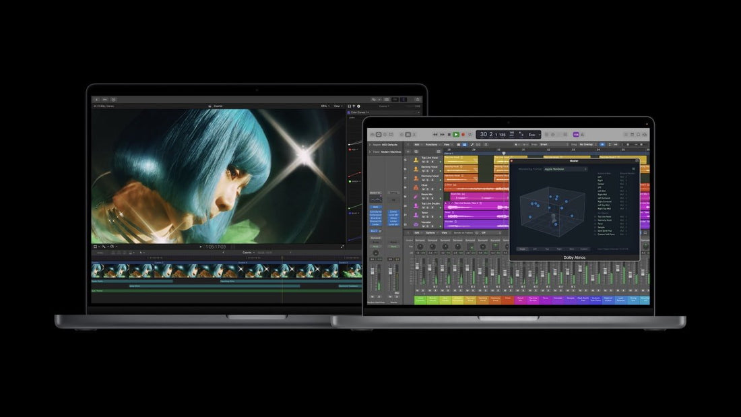
Task: Close the Master Dolby Atmos plug-in window
Action: [x=511, y=161]
